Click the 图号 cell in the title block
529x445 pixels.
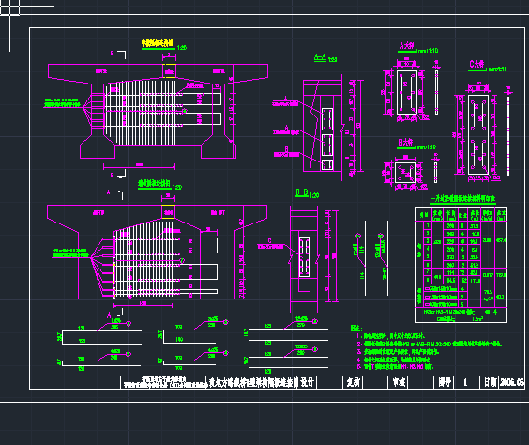click(x=444, y=382)
